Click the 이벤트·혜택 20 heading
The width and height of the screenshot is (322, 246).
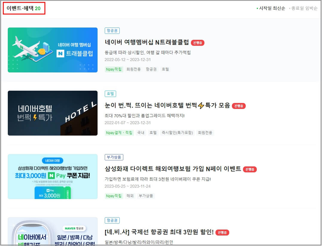click(x=24, y=8)
